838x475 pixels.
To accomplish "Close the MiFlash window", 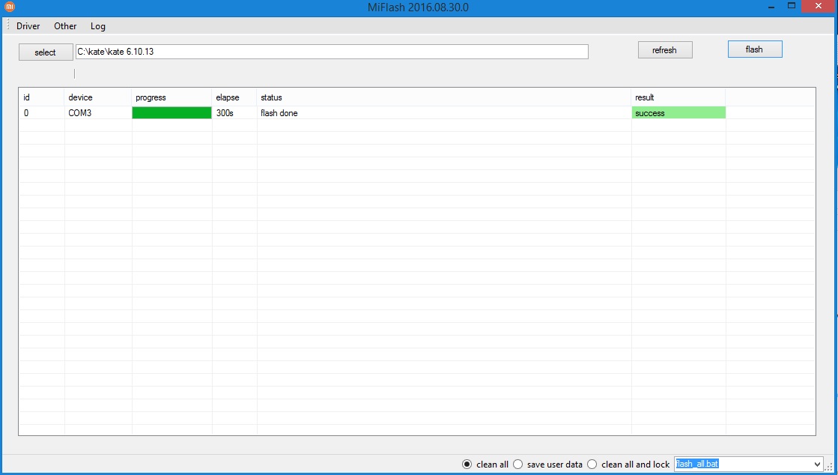I will coord(819,6).
